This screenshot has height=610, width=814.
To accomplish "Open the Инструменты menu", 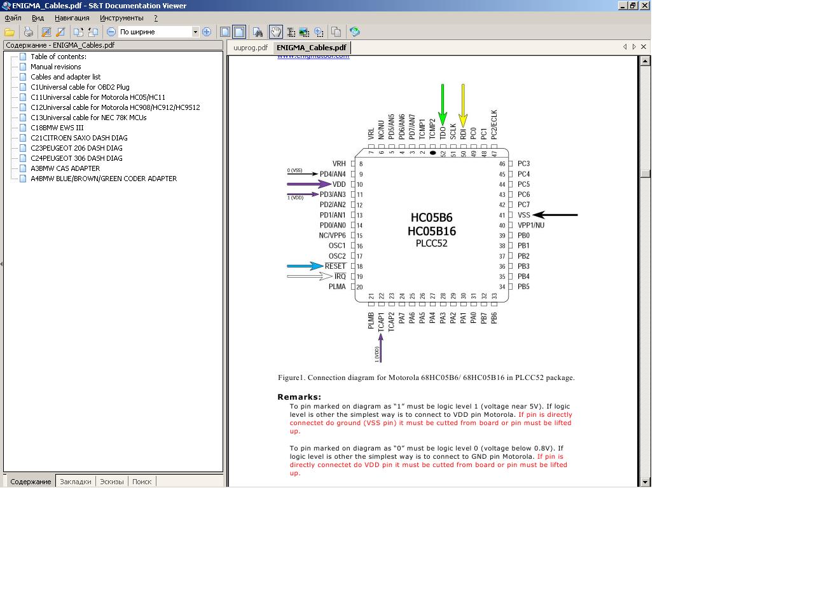I will (121, 18).
